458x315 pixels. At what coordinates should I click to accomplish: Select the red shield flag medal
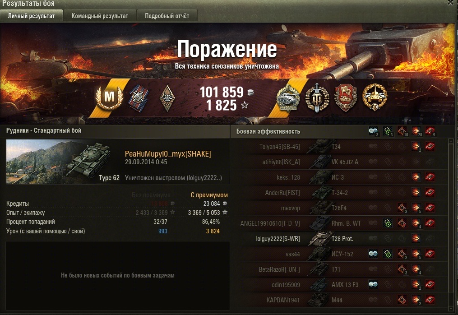tap(346, 97)
